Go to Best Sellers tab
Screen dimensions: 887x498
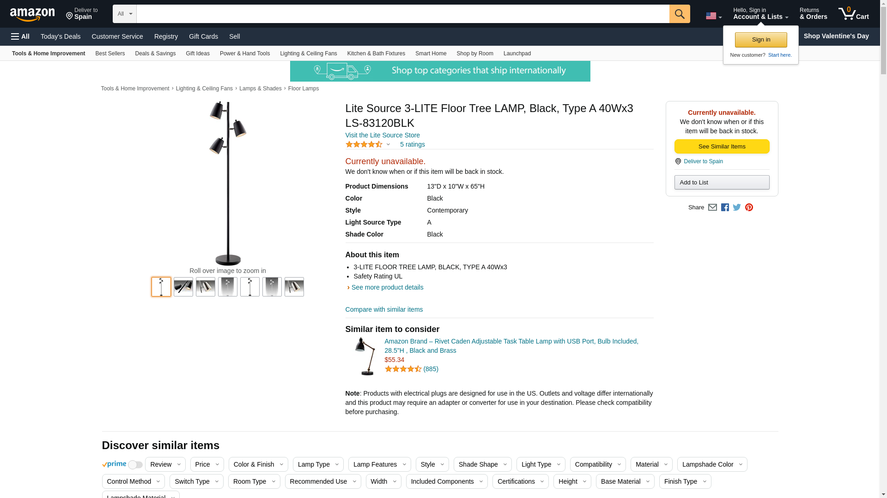[110, 53]
